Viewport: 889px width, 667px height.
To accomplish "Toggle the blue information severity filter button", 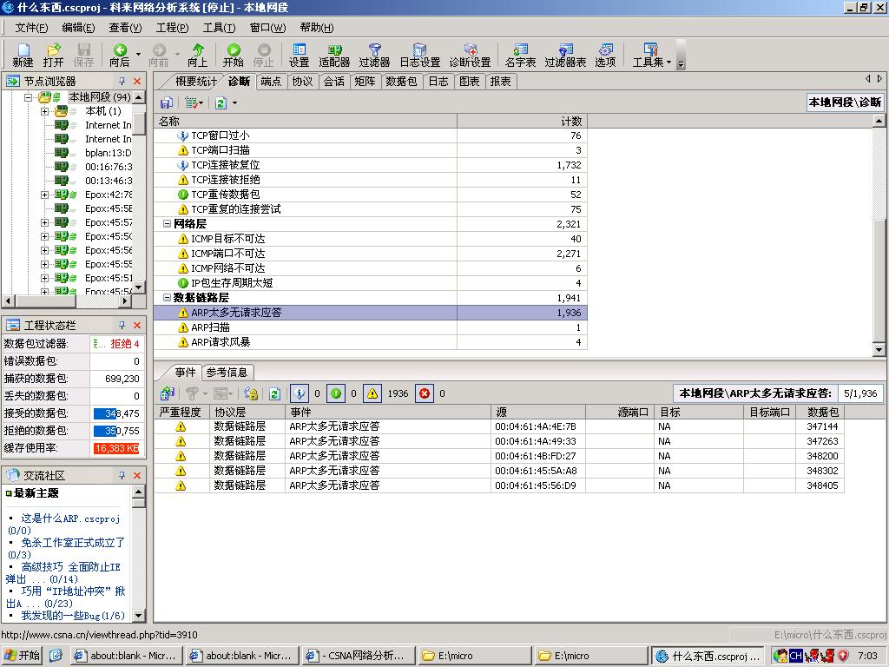I will click(x=299, y=393).
